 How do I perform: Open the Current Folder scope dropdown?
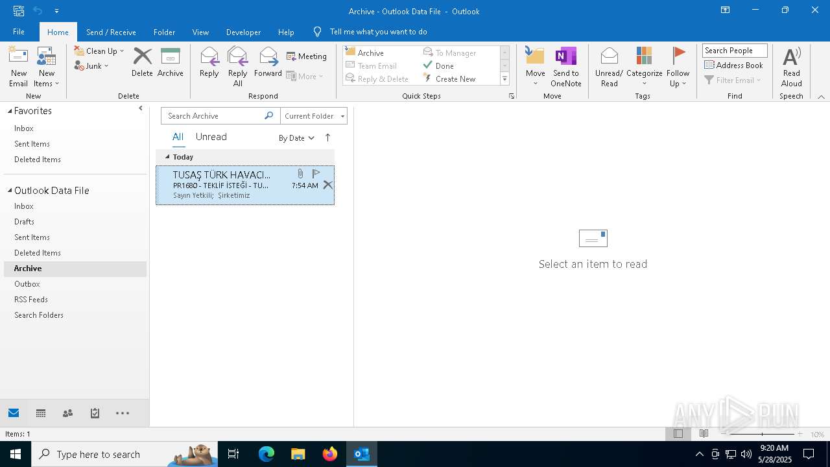click(314, 115)
